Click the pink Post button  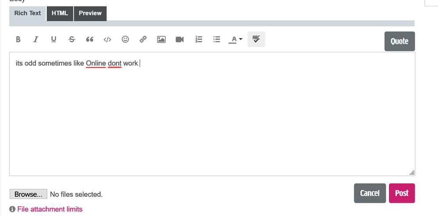coord(402,193)
